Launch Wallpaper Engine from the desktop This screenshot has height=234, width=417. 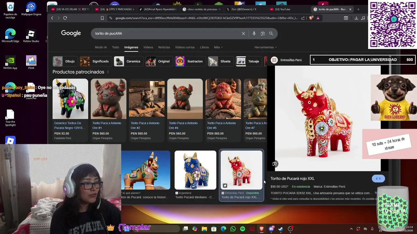point(31,9)
